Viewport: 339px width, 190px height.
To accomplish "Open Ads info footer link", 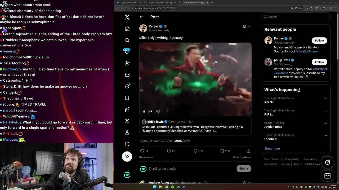I will [286, 164].
